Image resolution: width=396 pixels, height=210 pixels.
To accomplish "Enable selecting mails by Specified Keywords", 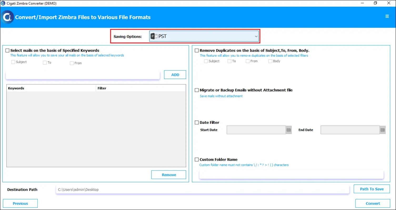I will coord(7,50).
